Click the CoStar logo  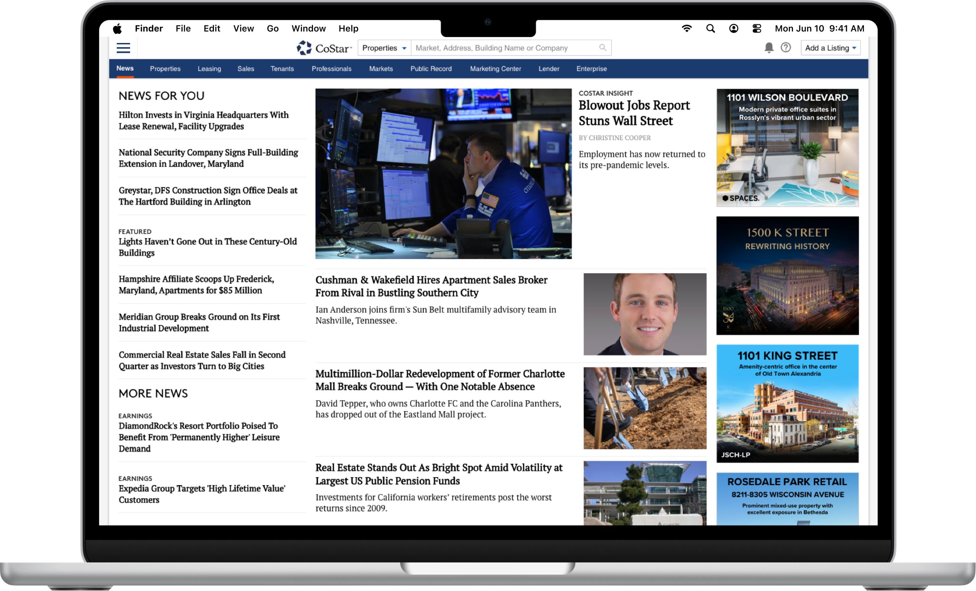coord(324,48)
